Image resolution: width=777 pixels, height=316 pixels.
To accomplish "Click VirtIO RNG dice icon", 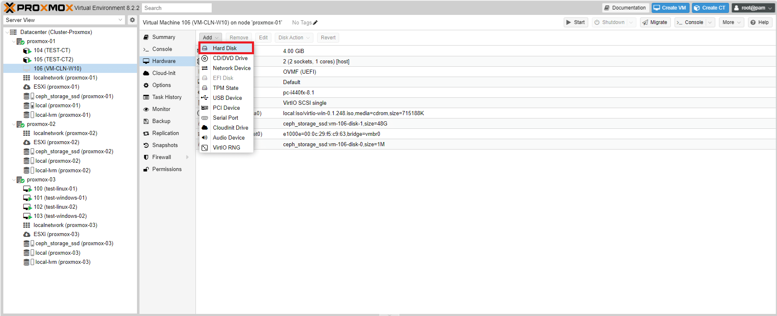I will [205, 148].
